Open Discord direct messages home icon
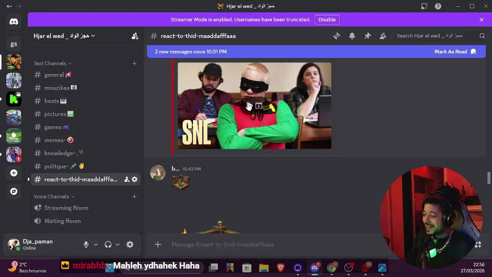The height and width of the screenshot is (277, 492). 14,22
